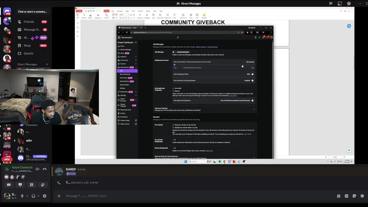
Task: Expand Community section chevron in sidebar
Action: [136, 60]
